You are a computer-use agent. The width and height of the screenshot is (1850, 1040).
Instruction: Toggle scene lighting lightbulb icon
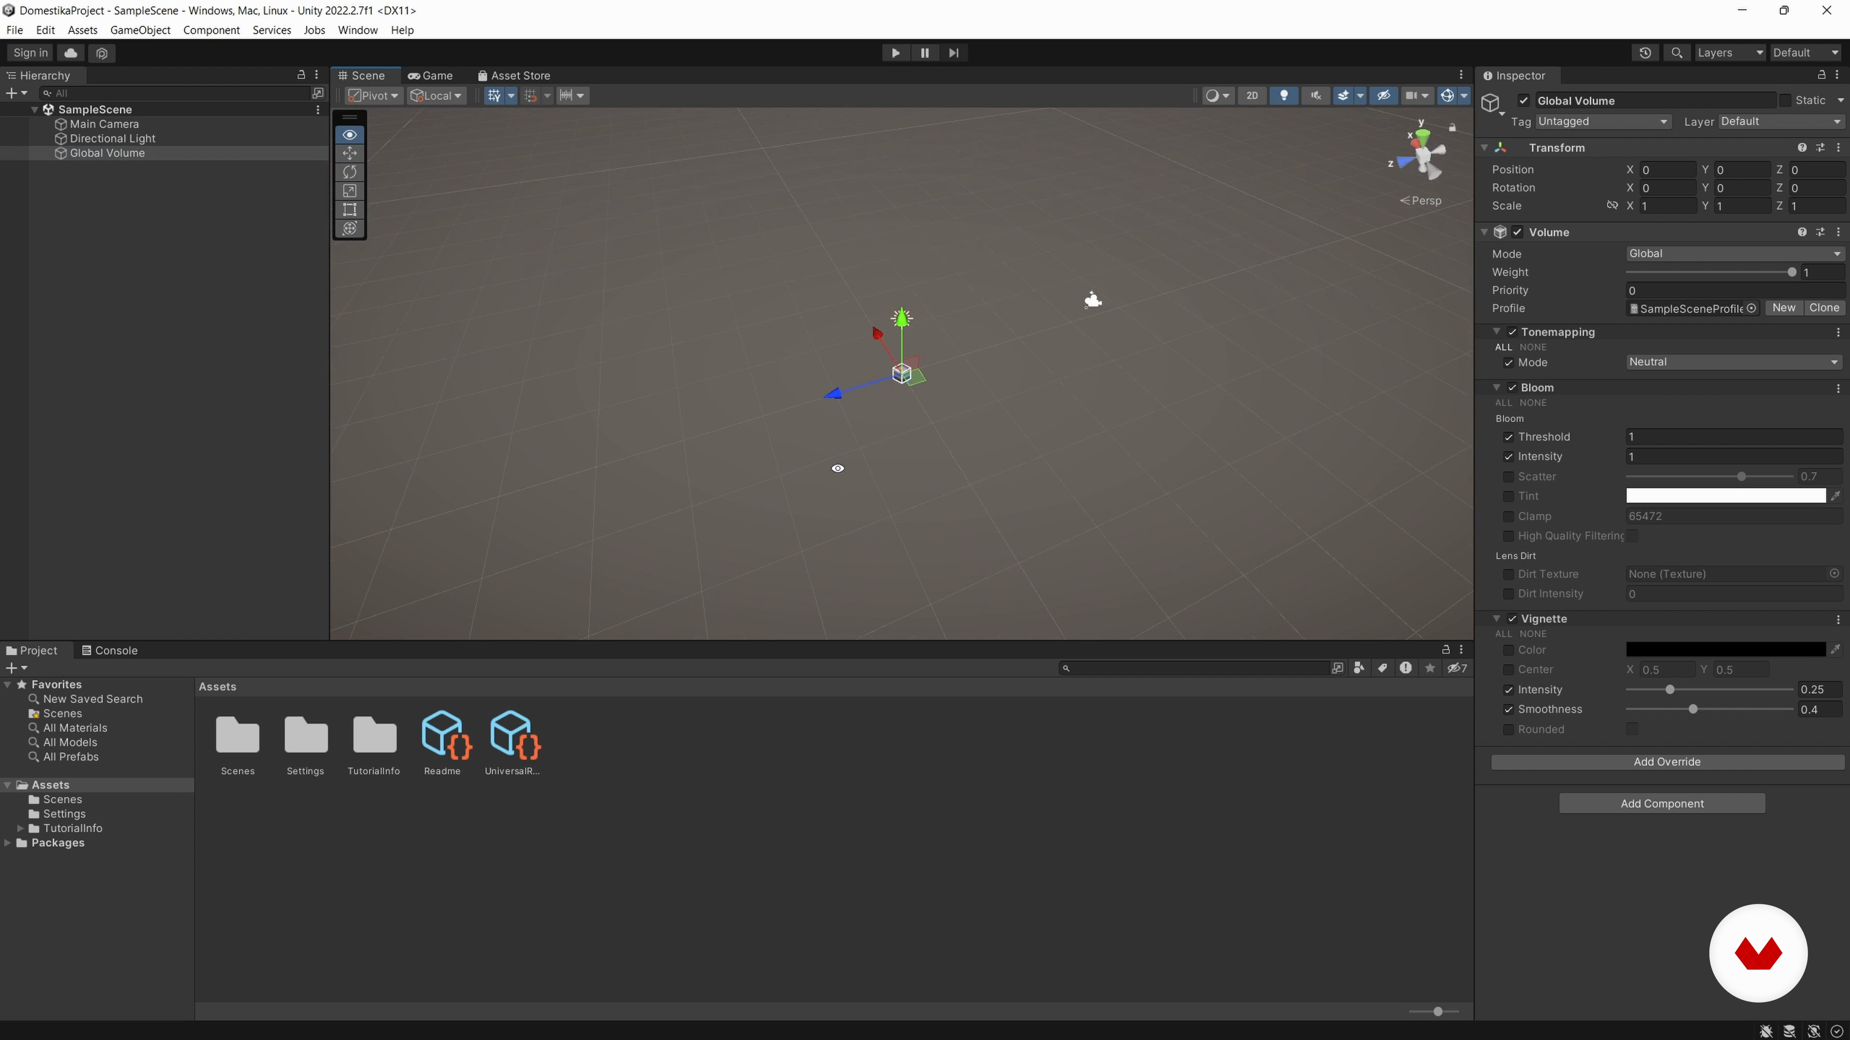[x=1283, y=95]
